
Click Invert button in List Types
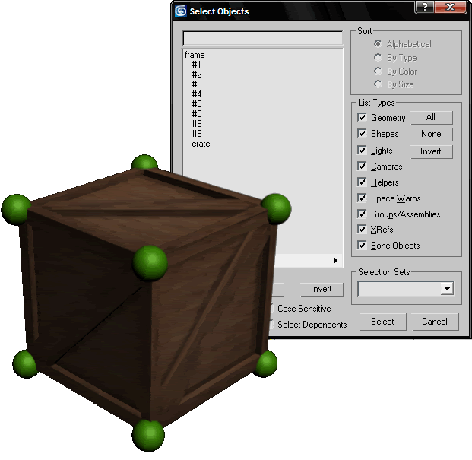432,151
